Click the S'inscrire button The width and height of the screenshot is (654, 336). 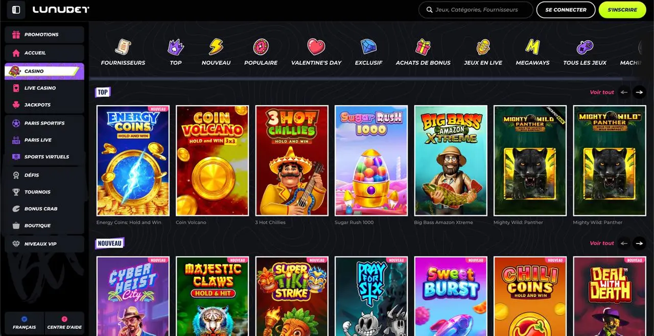[622, 10]
